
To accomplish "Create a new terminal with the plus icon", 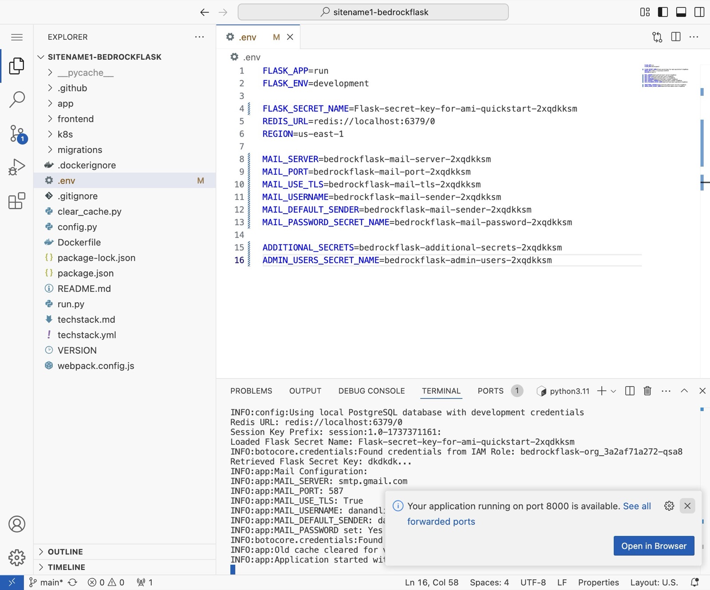I will click(602, 391).
